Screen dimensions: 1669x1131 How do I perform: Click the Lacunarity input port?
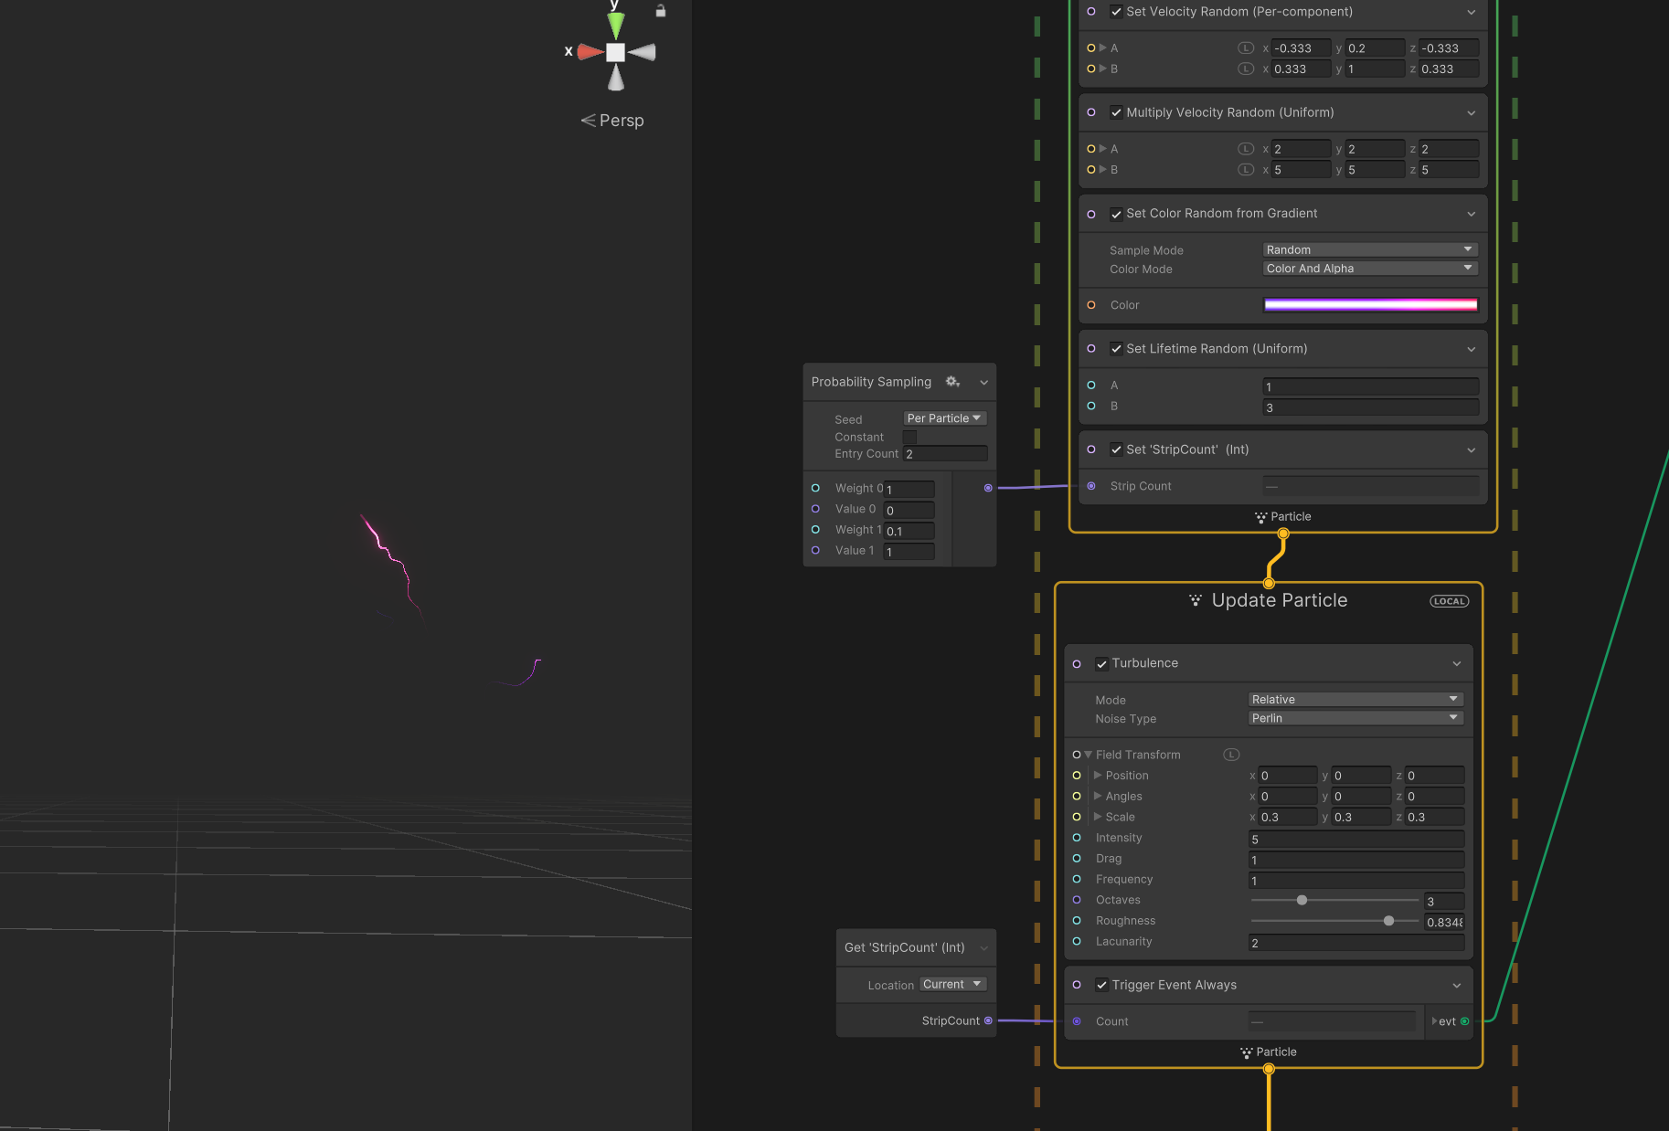pos(1077,941)
